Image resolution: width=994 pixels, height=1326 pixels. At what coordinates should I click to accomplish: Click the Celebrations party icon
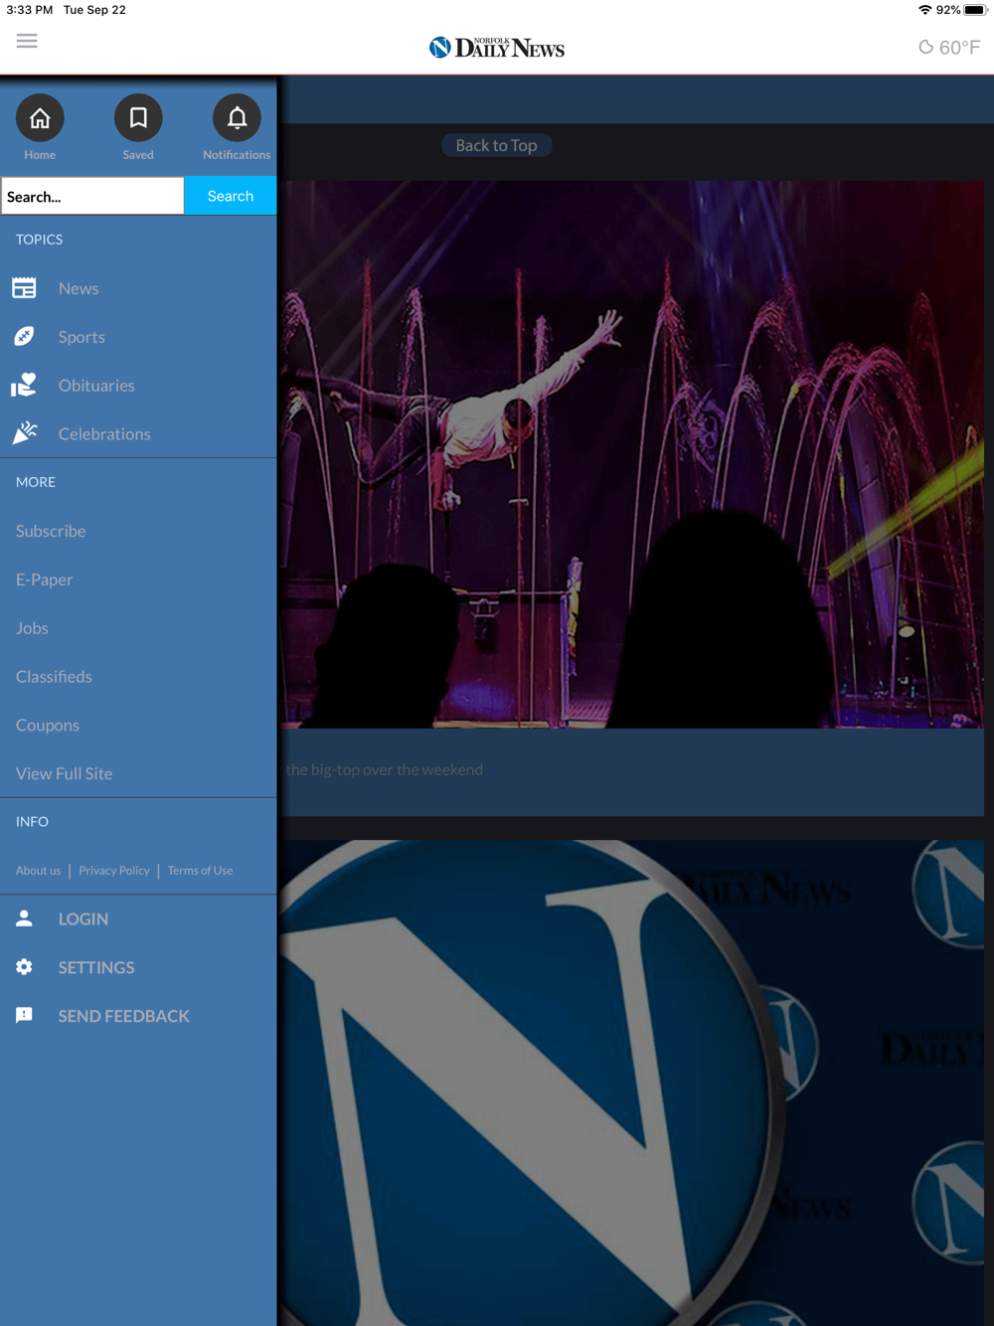(24, 433)
